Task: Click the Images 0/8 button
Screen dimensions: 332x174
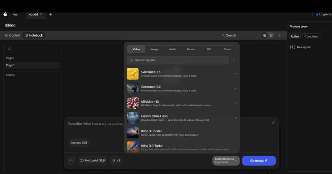Action: [79, 143]
